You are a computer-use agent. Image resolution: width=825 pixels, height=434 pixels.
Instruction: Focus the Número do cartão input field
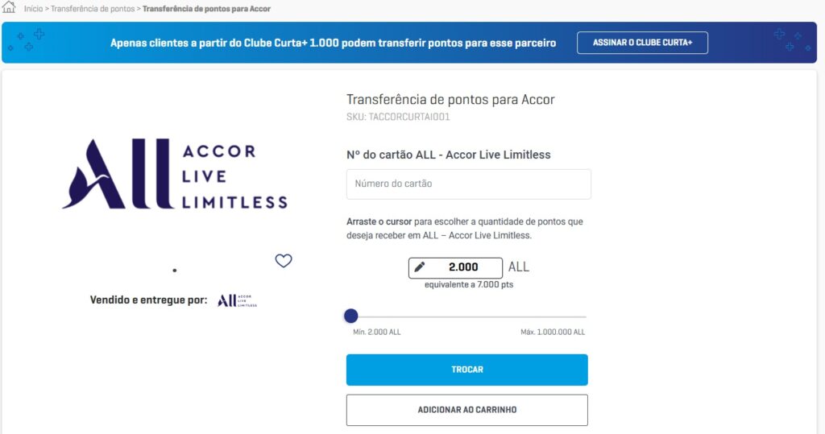[x=468, y=184]
